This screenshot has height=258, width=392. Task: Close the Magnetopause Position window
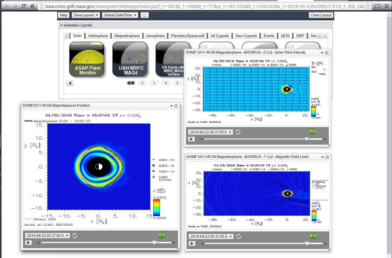pos(176,106)
